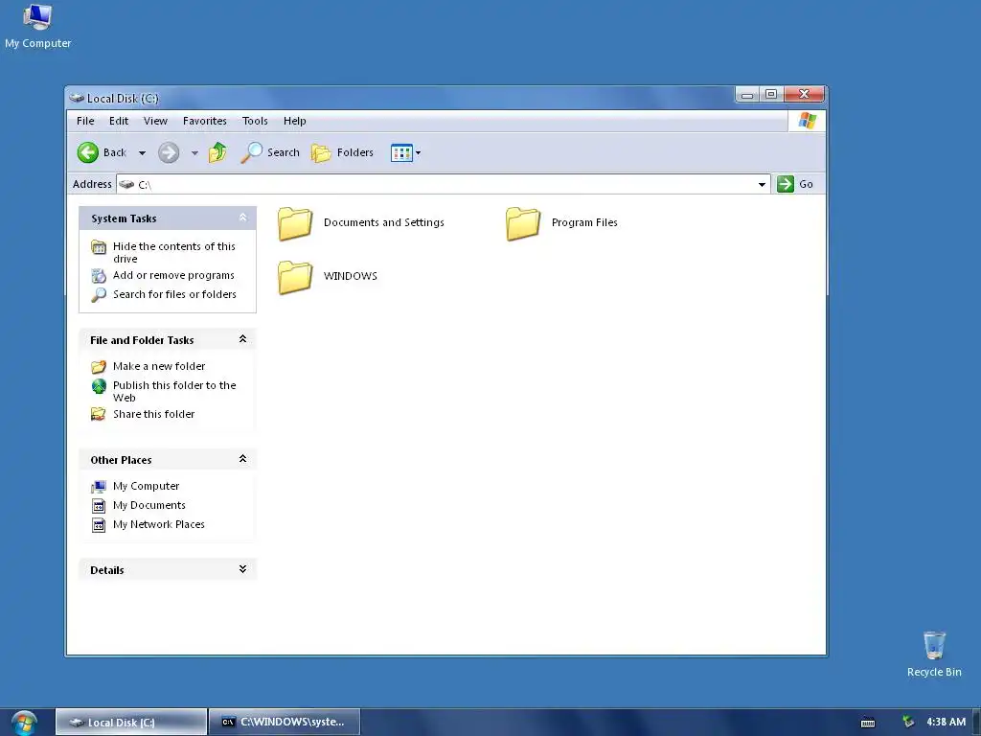Click the Share this folder icon
The width and height of the screenshot is (981, 736).
(99, 414)
